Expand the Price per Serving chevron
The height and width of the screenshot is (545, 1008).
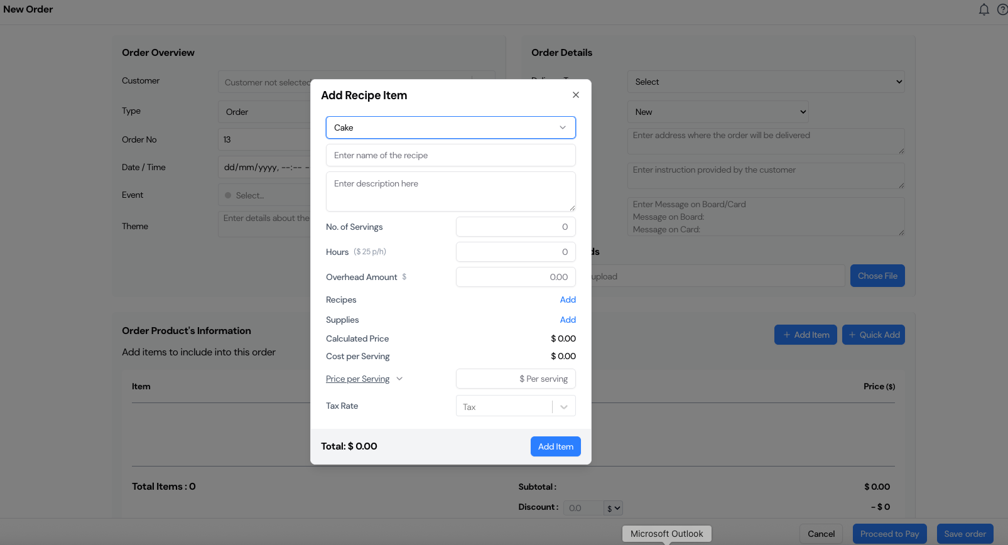[x=399, y=379]
